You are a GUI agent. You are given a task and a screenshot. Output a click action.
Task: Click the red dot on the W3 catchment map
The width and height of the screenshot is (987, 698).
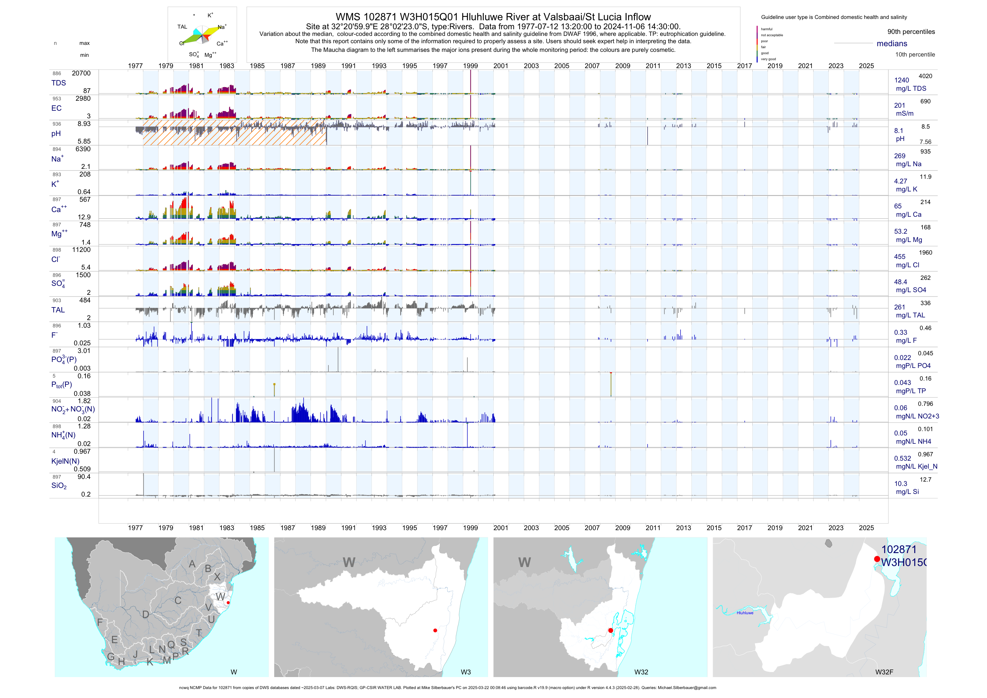[435, 630]
